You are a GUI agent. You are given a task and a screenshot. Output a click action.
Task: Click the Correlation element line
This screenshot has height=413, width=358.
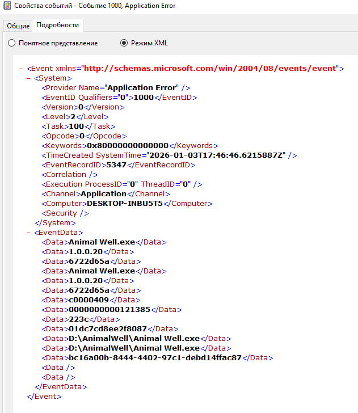tap(70, 175)
